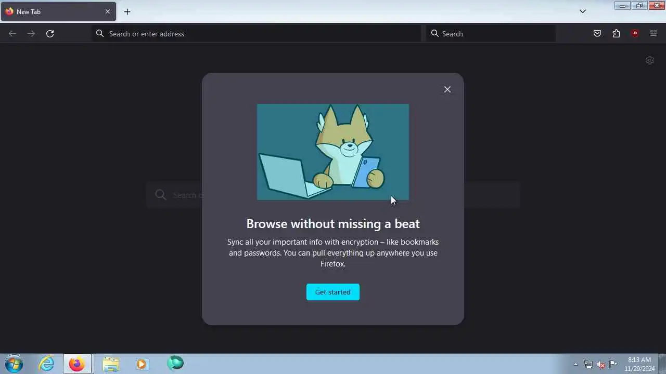This screenshot has height=374, width=666.
Task: Open the Action Center flag icon
Action: 613,364
